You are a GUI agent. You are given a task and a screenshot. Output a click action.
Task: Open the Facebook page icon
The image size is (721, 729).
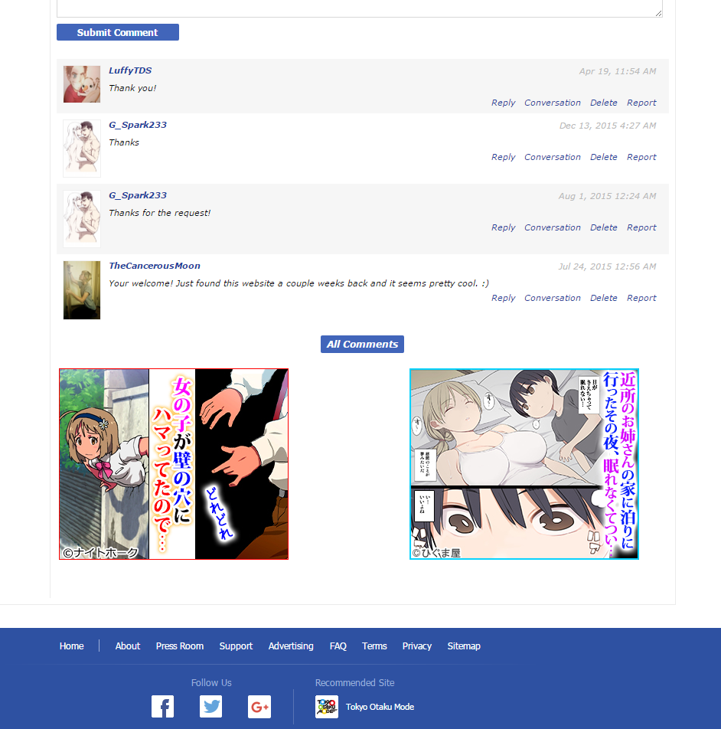point(162,707)
